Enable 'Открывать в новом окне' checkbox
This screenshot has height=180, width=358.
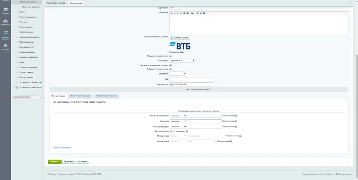tap(171, 56)
